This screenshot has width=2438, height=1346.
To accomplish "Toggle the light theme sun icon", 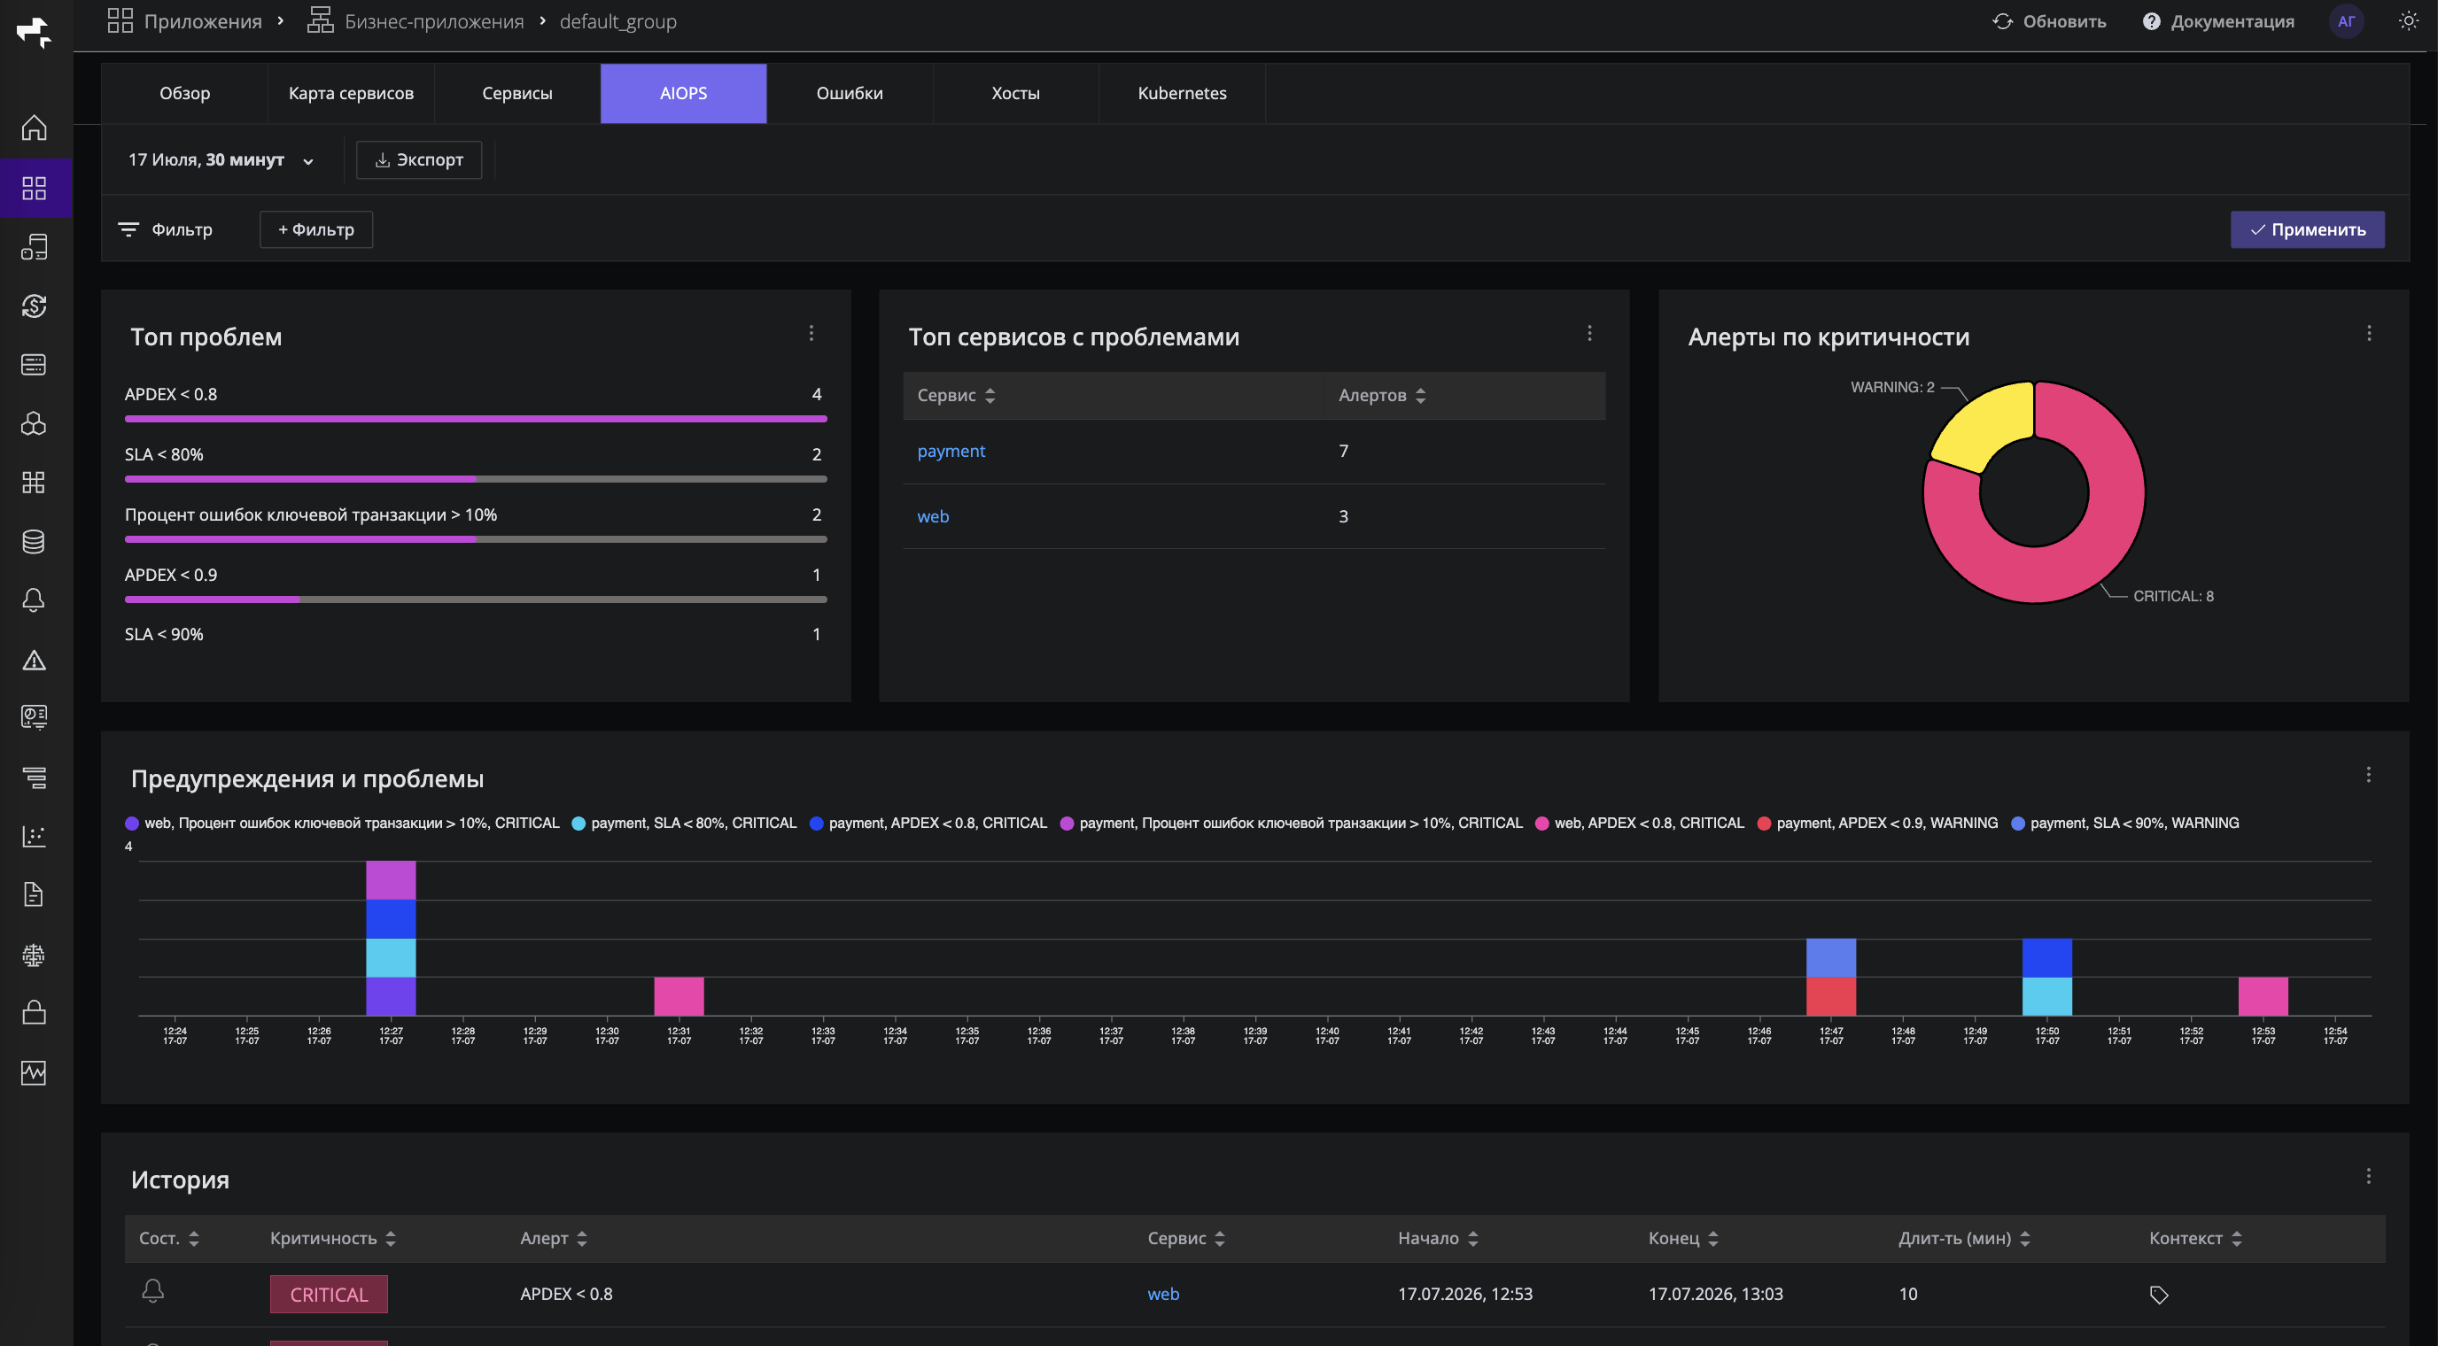I will click(2409, 20).
